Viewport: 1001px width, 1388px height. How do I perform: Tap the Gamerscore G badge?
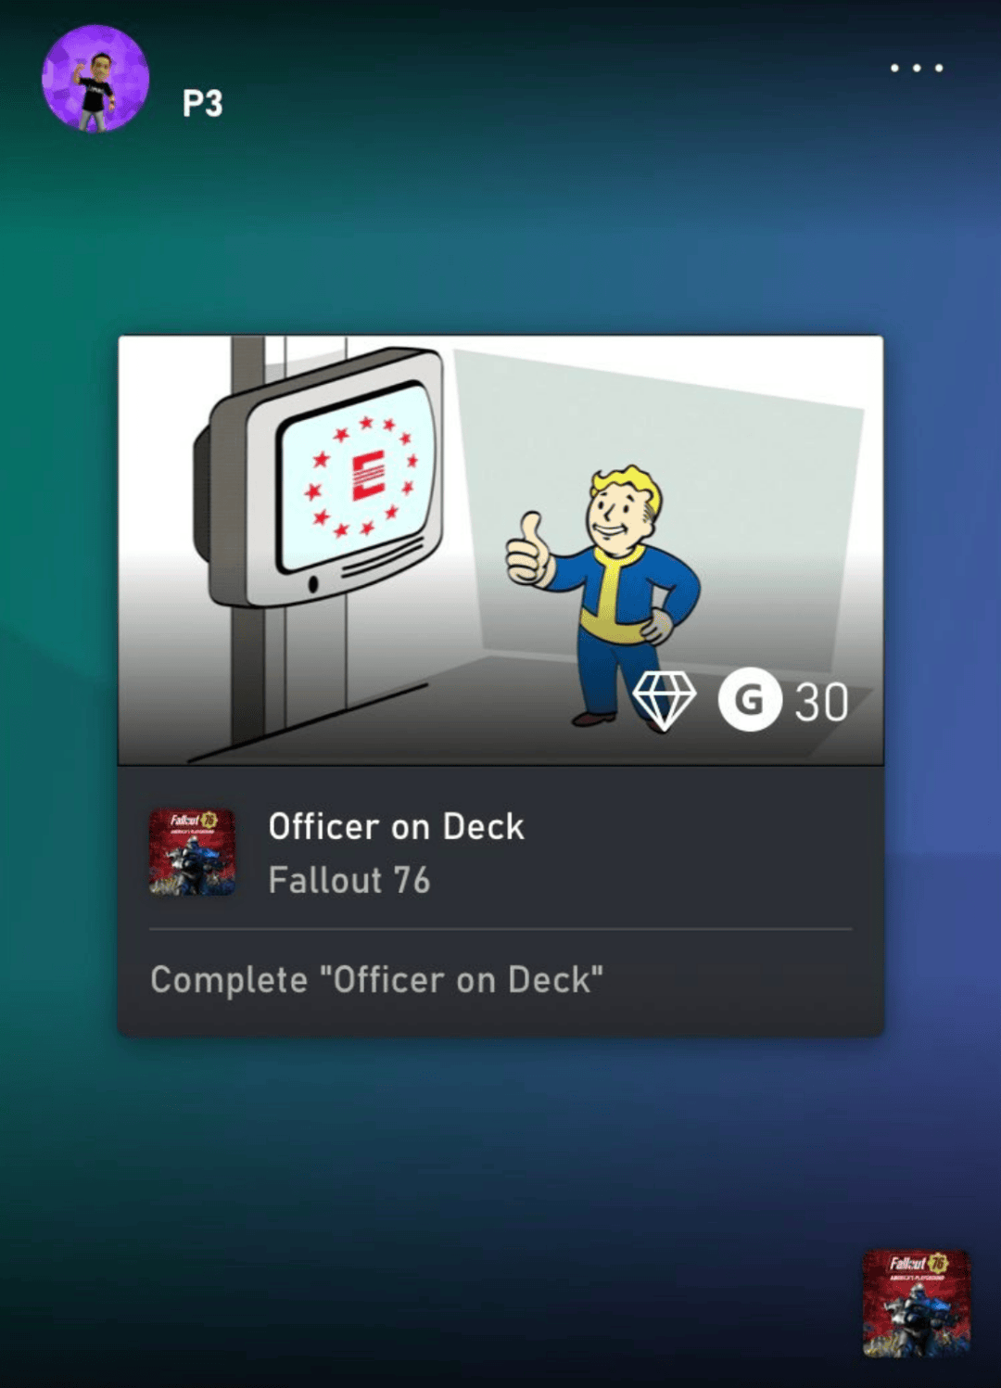tap(750, 700)
